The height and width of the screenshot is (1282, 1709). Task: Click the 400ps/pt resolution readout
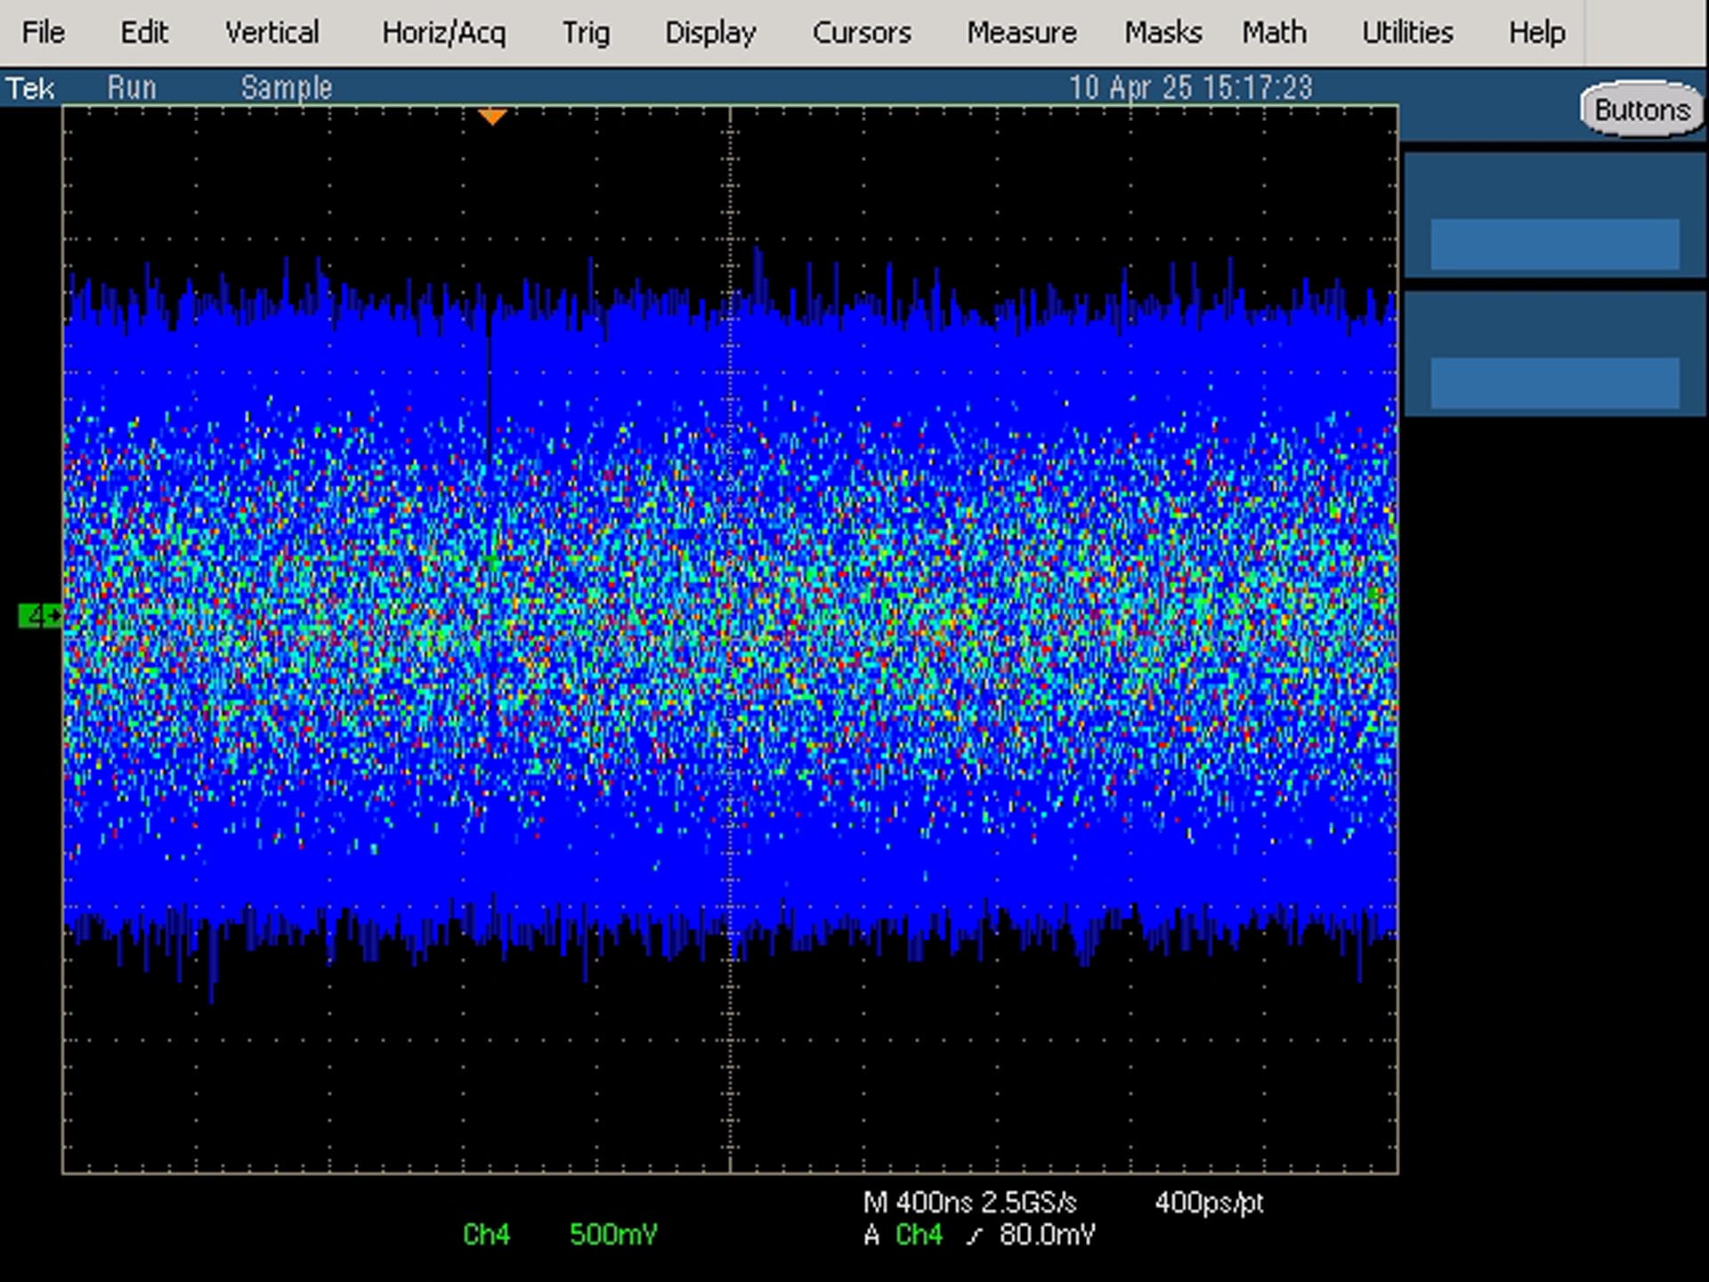point(1209,1203)
